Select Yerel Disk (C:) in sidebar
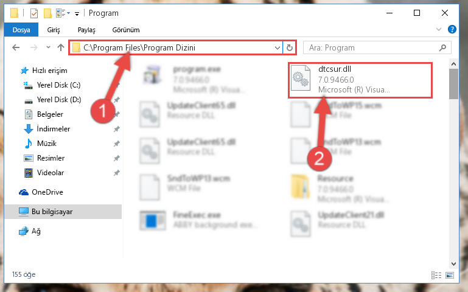 point(58,85)
